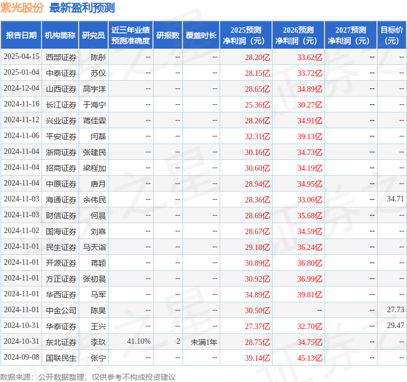Select the 财信证券 institution cell
Screen dimensions: 407x382
[x=61, y=216]
